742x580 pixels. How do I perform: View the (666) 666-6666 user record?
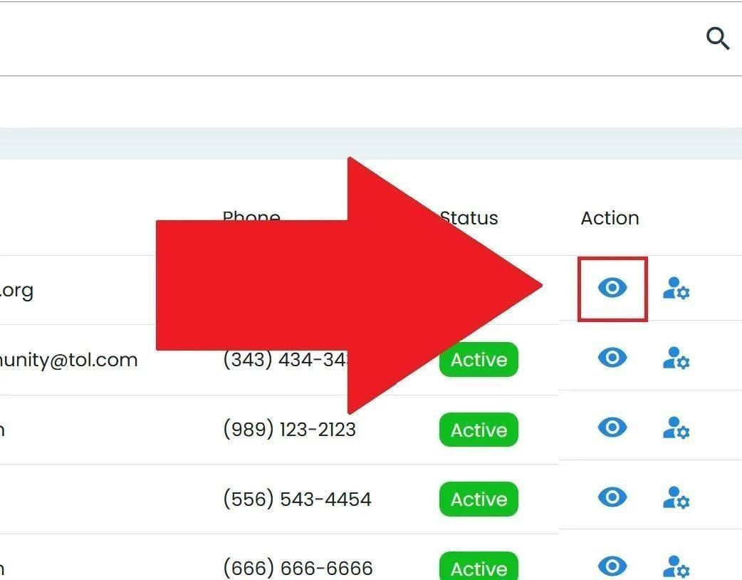612,566
